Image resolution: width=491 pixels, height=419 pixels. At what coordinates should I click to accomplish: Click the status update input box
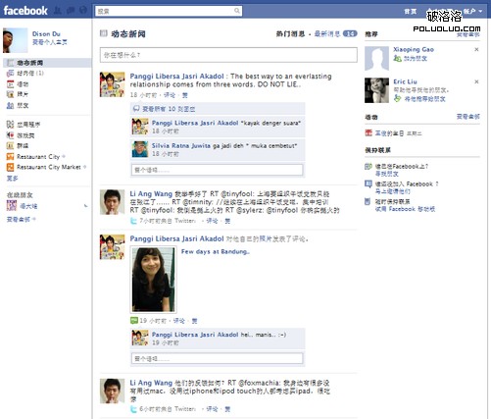pyautogui.click(x=228, y=55)
